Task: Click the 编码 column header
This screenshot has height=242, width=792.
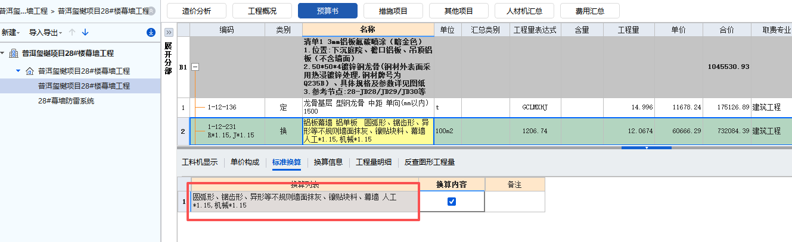Action: pos(226,30)
